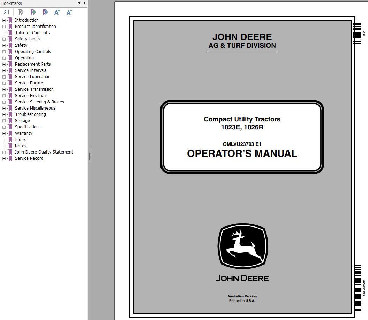
Task: Click the Operating Controls bookmark
Action: [32, 52]
